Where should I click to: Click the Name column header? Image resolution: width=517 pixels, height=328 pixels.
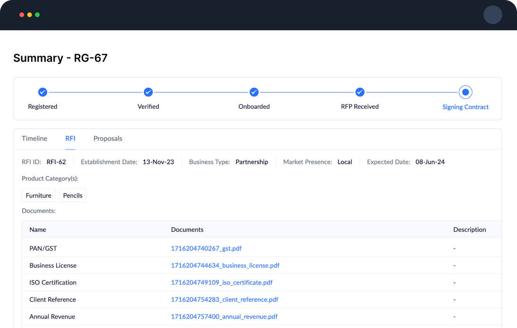38,230
